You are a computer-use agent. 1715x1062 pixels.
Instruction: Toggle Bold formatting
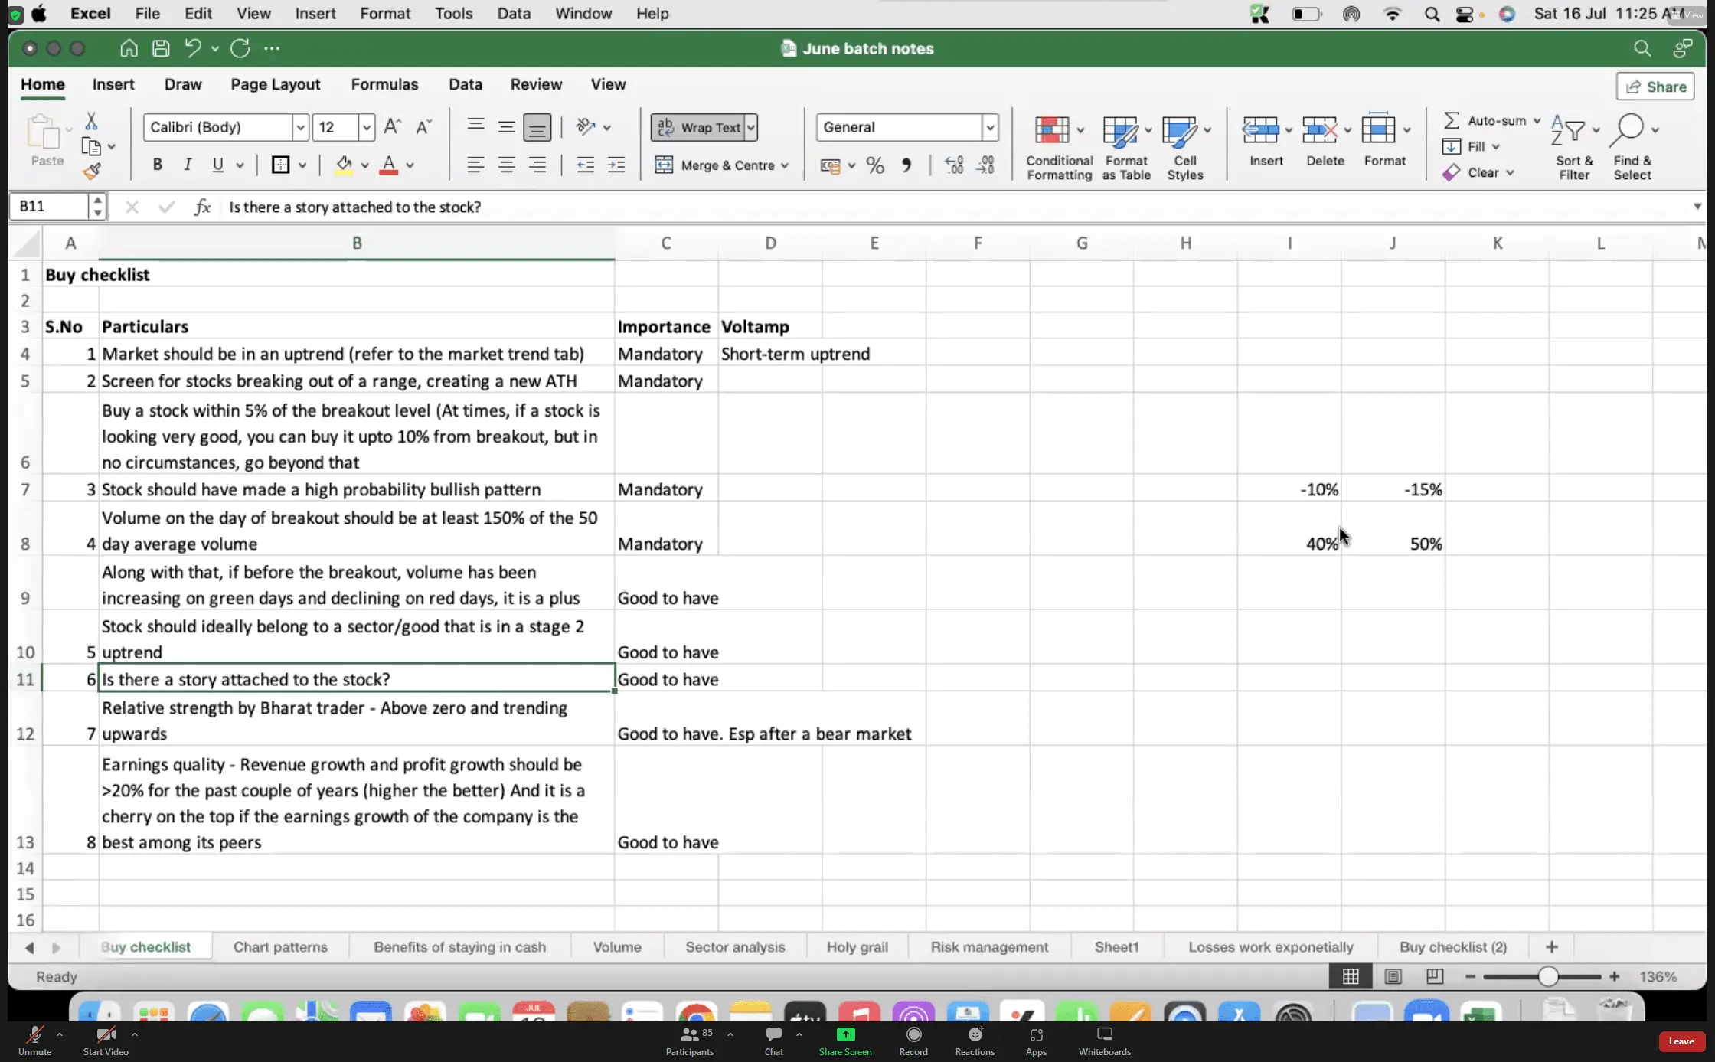157,165
